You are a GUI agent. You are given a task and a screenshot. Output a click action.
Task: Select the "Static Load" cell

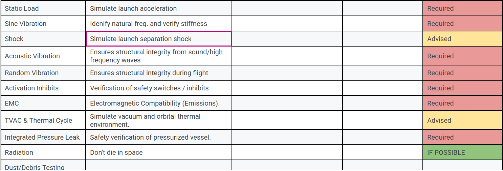[43, 8]
